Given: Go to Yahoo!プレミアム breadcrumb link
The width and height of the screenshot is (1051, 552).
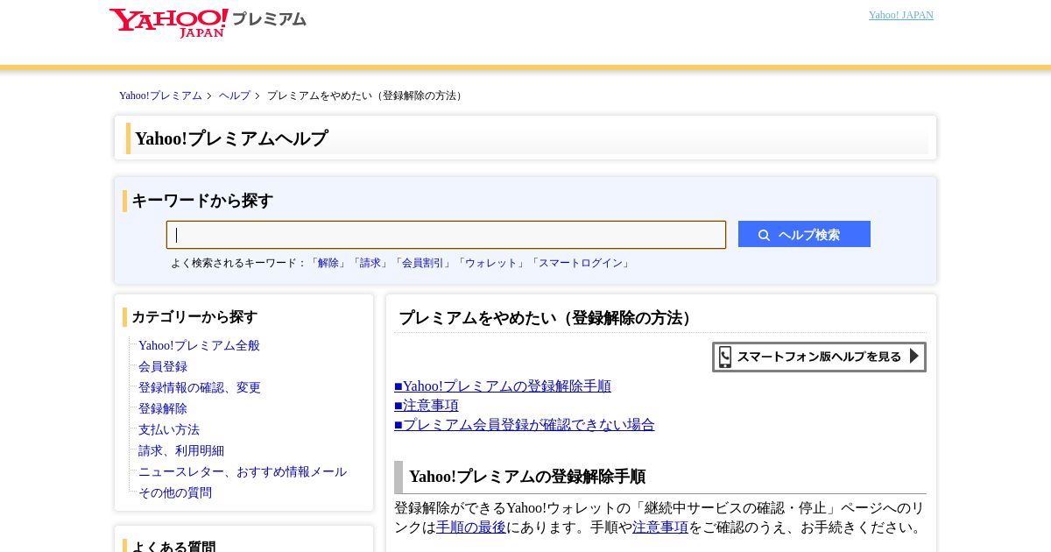Looking at the screenshot, I should pyautogui.click(x=160, y=96).
